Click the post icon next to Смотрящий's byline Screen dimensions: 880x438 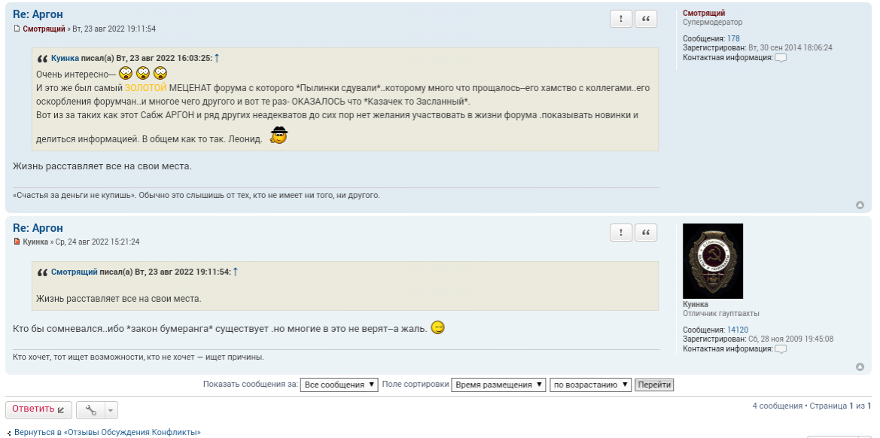17,29
